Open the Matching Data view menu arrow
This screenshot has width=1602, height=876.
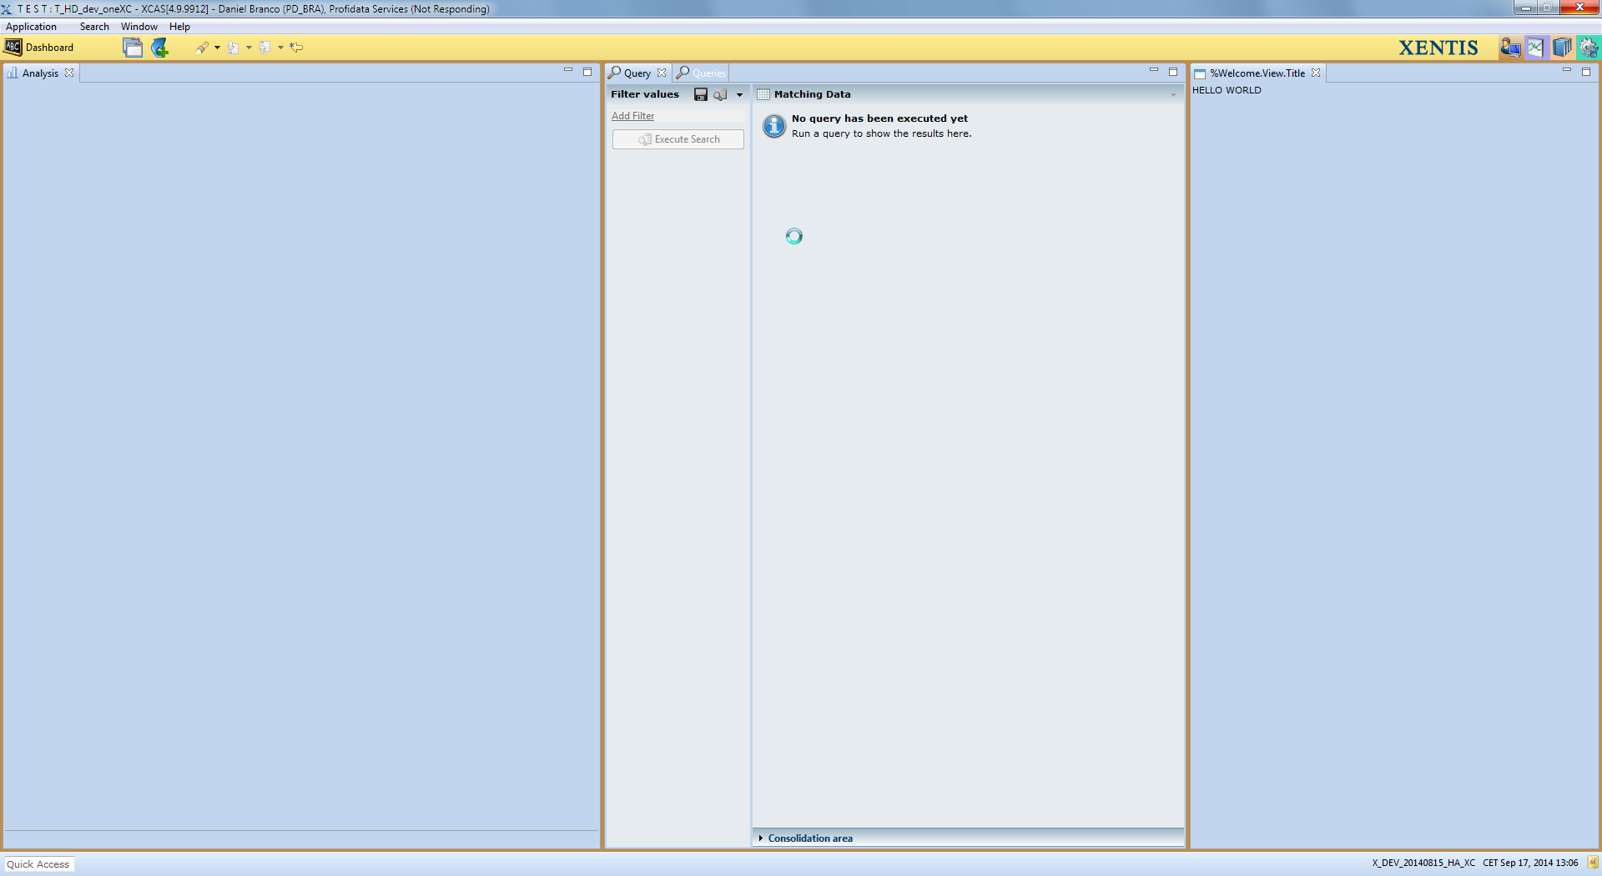(x=1173, y=95)
